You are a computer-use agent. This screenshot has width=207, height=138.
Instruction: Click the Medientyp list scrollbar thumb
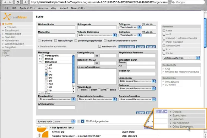tap(74, 69)
